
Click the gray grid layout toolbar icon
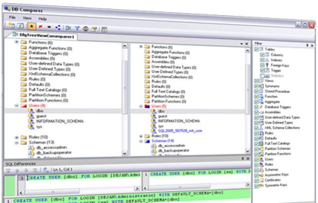104,30
